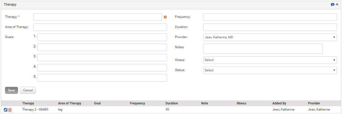Image resolution: width=342 pixels, height=114 pixels.
Task: Click the Cancel button
Action: pos(28,90)
